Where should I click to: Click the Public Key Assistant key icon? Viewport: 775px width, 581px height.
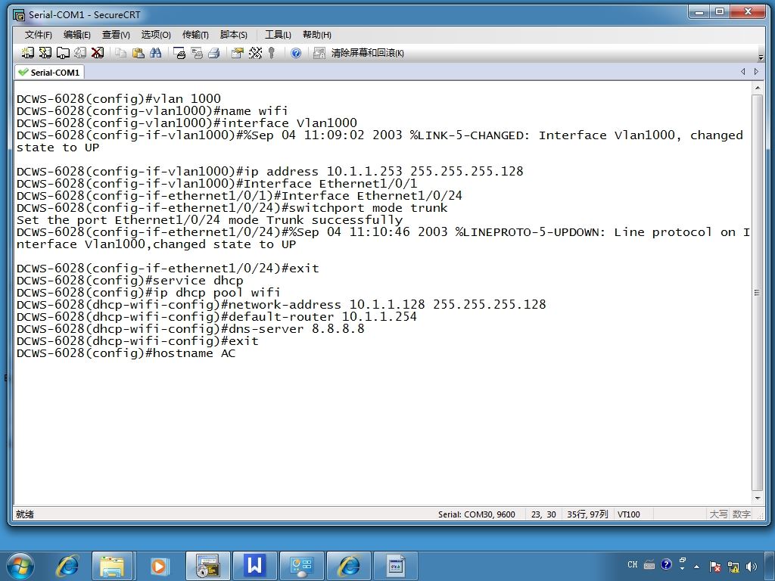click(272, 53)
